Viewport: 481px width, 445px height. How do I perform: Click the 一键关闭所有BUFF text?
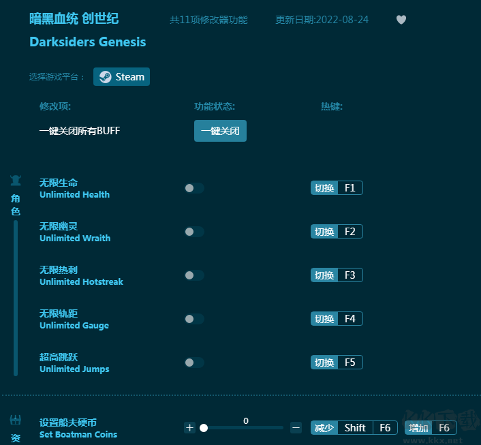80,131
